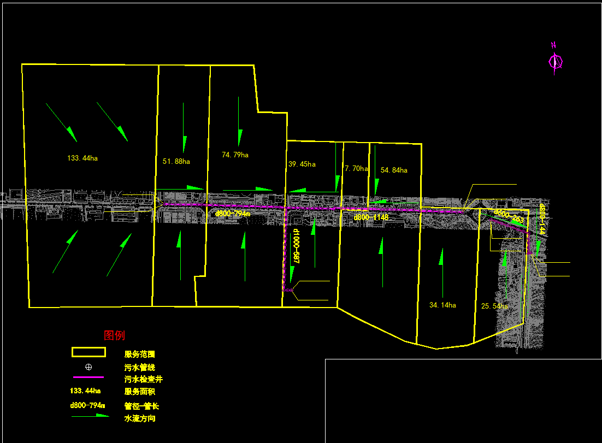This screenshot has height=443, width=602.
Task: Select the yellow service range rectangle in legend
Action: [x=88, y=352]
